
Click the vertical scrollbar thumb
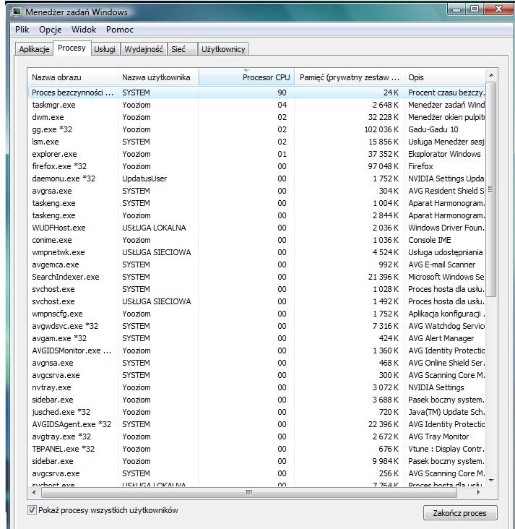491,189
